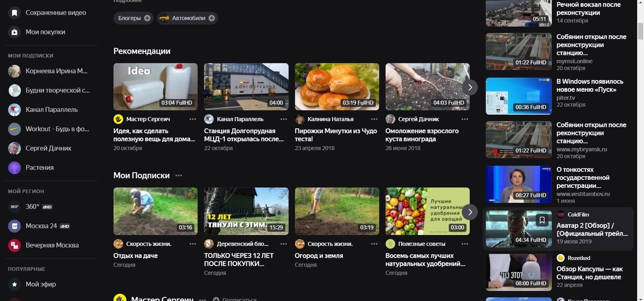This screenshot has height=301, width=644.
Task: Show next Рекомендации videos with arrow
Action: click(470, 87)
